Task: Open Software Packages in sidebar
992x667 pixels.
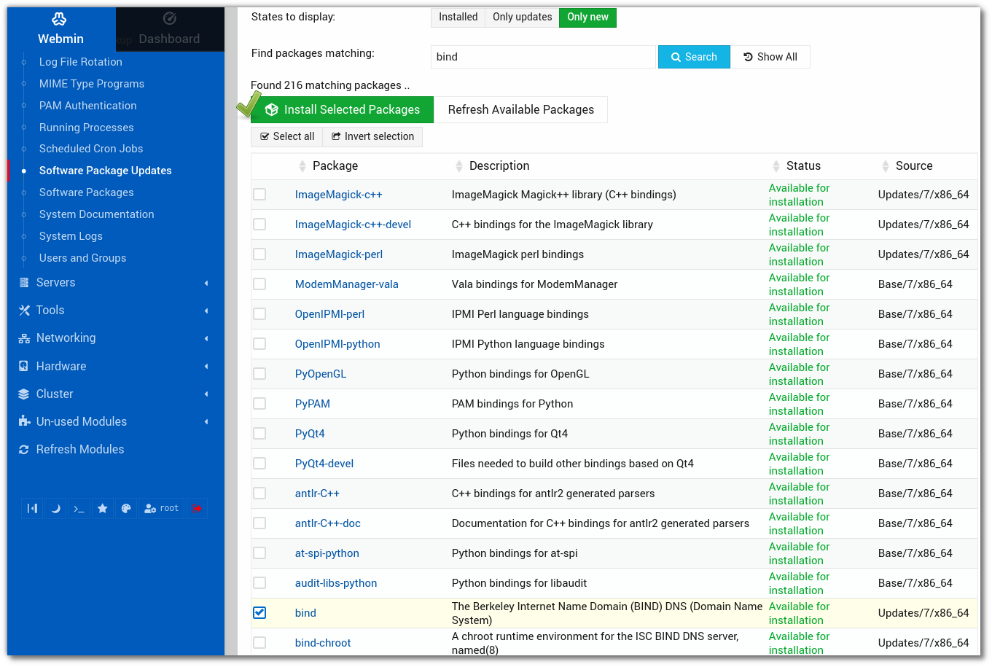Action: (86, 192)
